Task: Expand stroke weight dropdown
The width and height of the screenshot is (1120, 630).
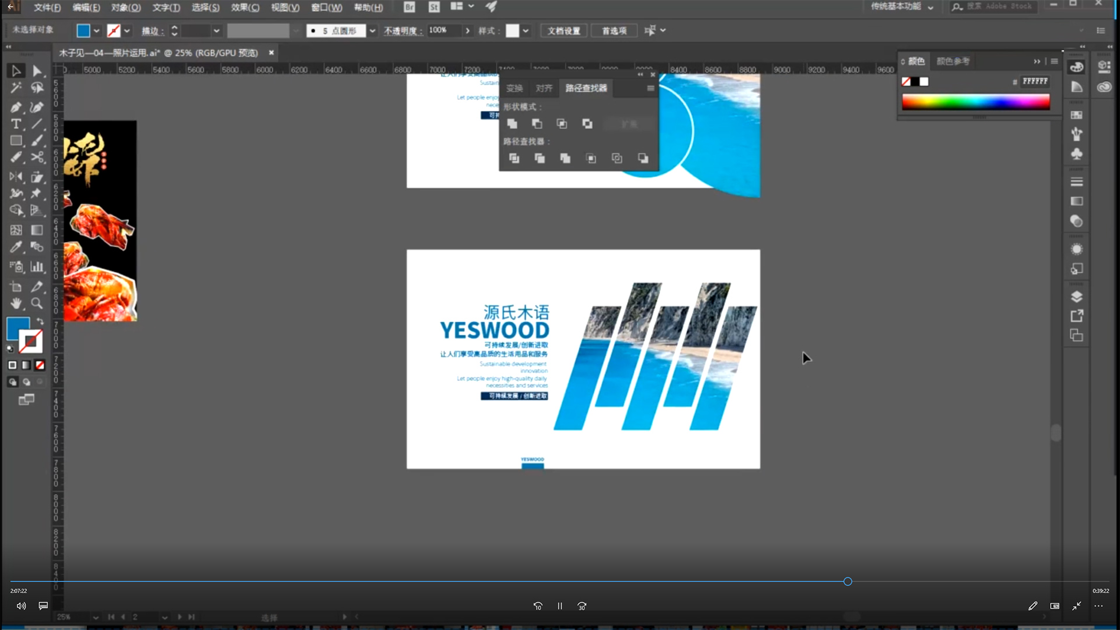Action: click(x=216, y=31)
